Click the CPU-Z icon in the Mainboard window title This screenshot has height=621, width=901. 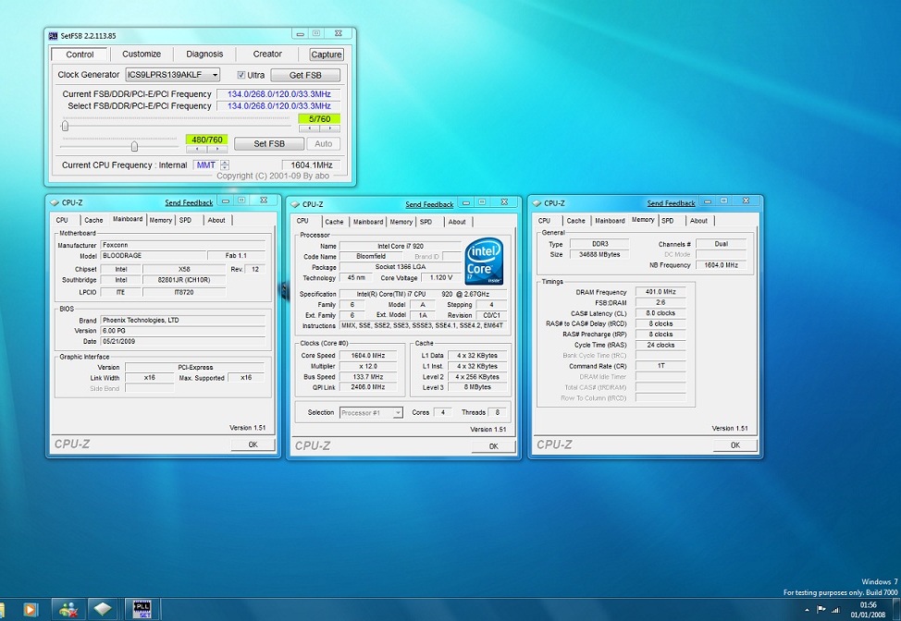55,202
